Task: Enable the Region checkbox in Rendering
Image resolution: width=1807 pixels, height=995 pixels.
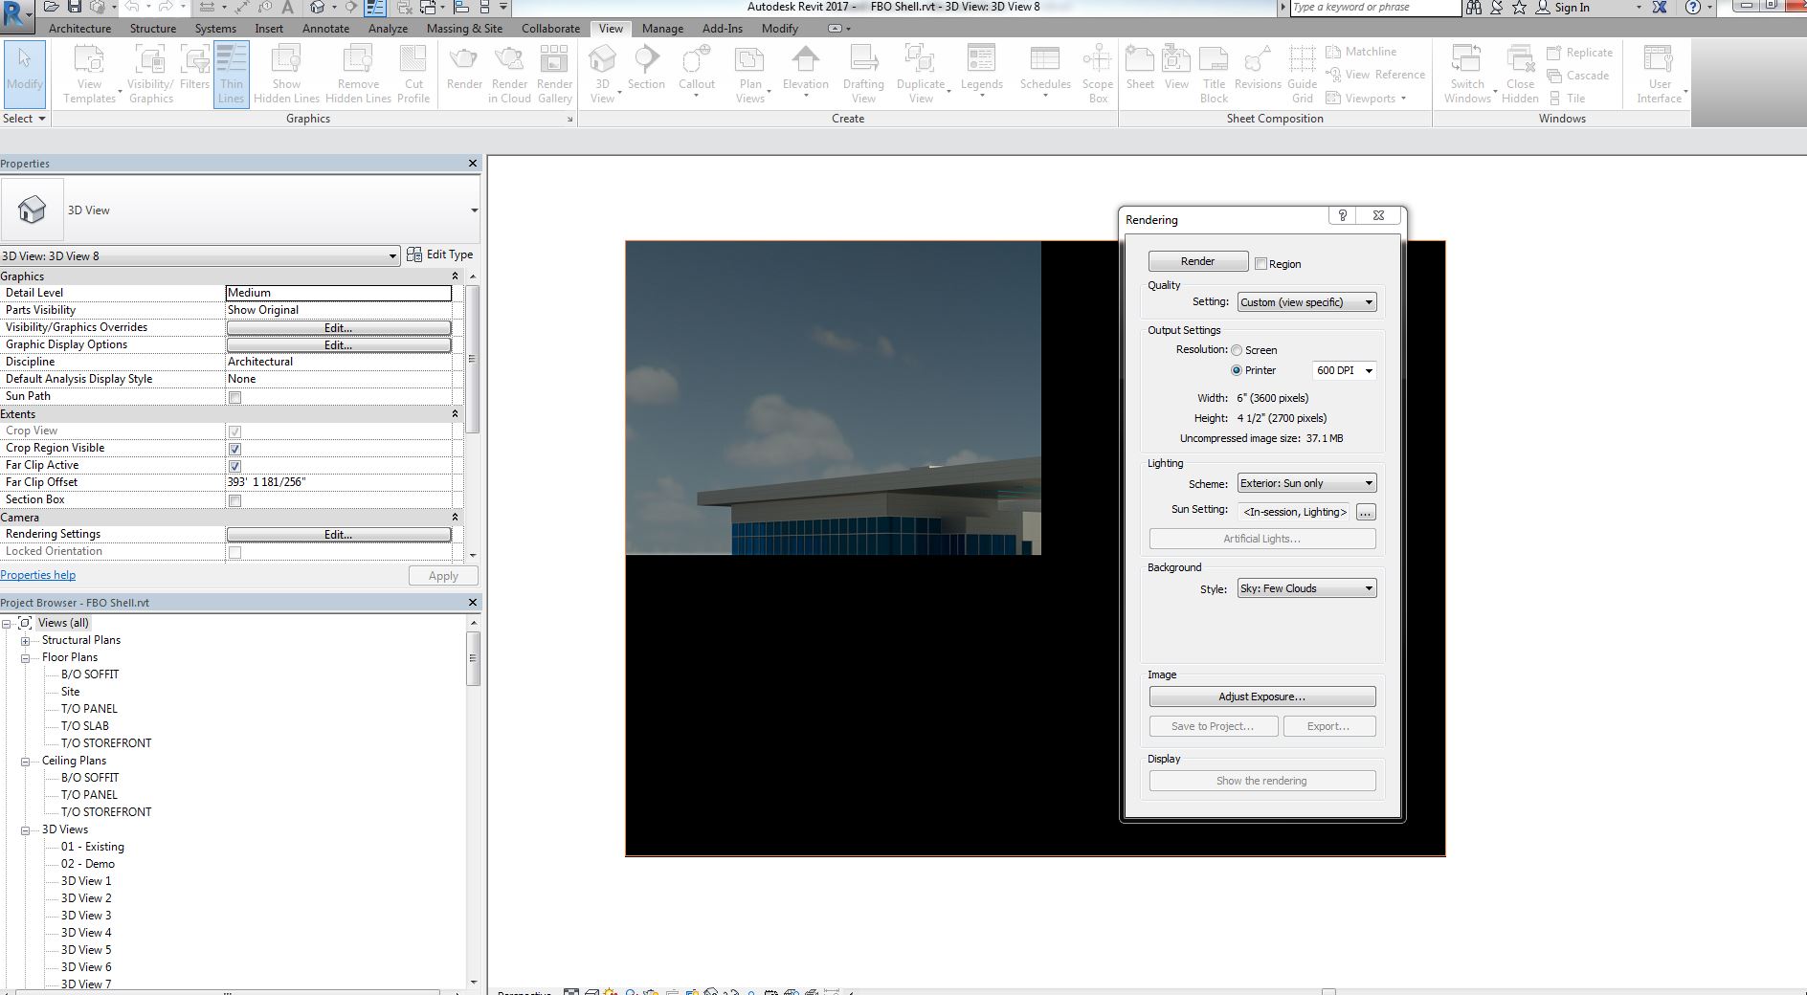Action: [x=1261, y=264]
